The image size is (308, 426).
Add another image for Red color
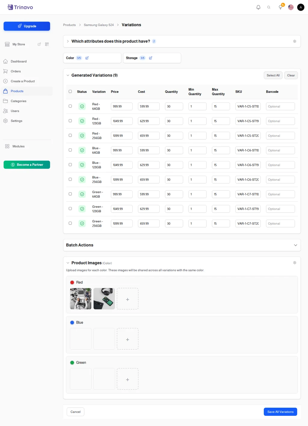point(128,299)
